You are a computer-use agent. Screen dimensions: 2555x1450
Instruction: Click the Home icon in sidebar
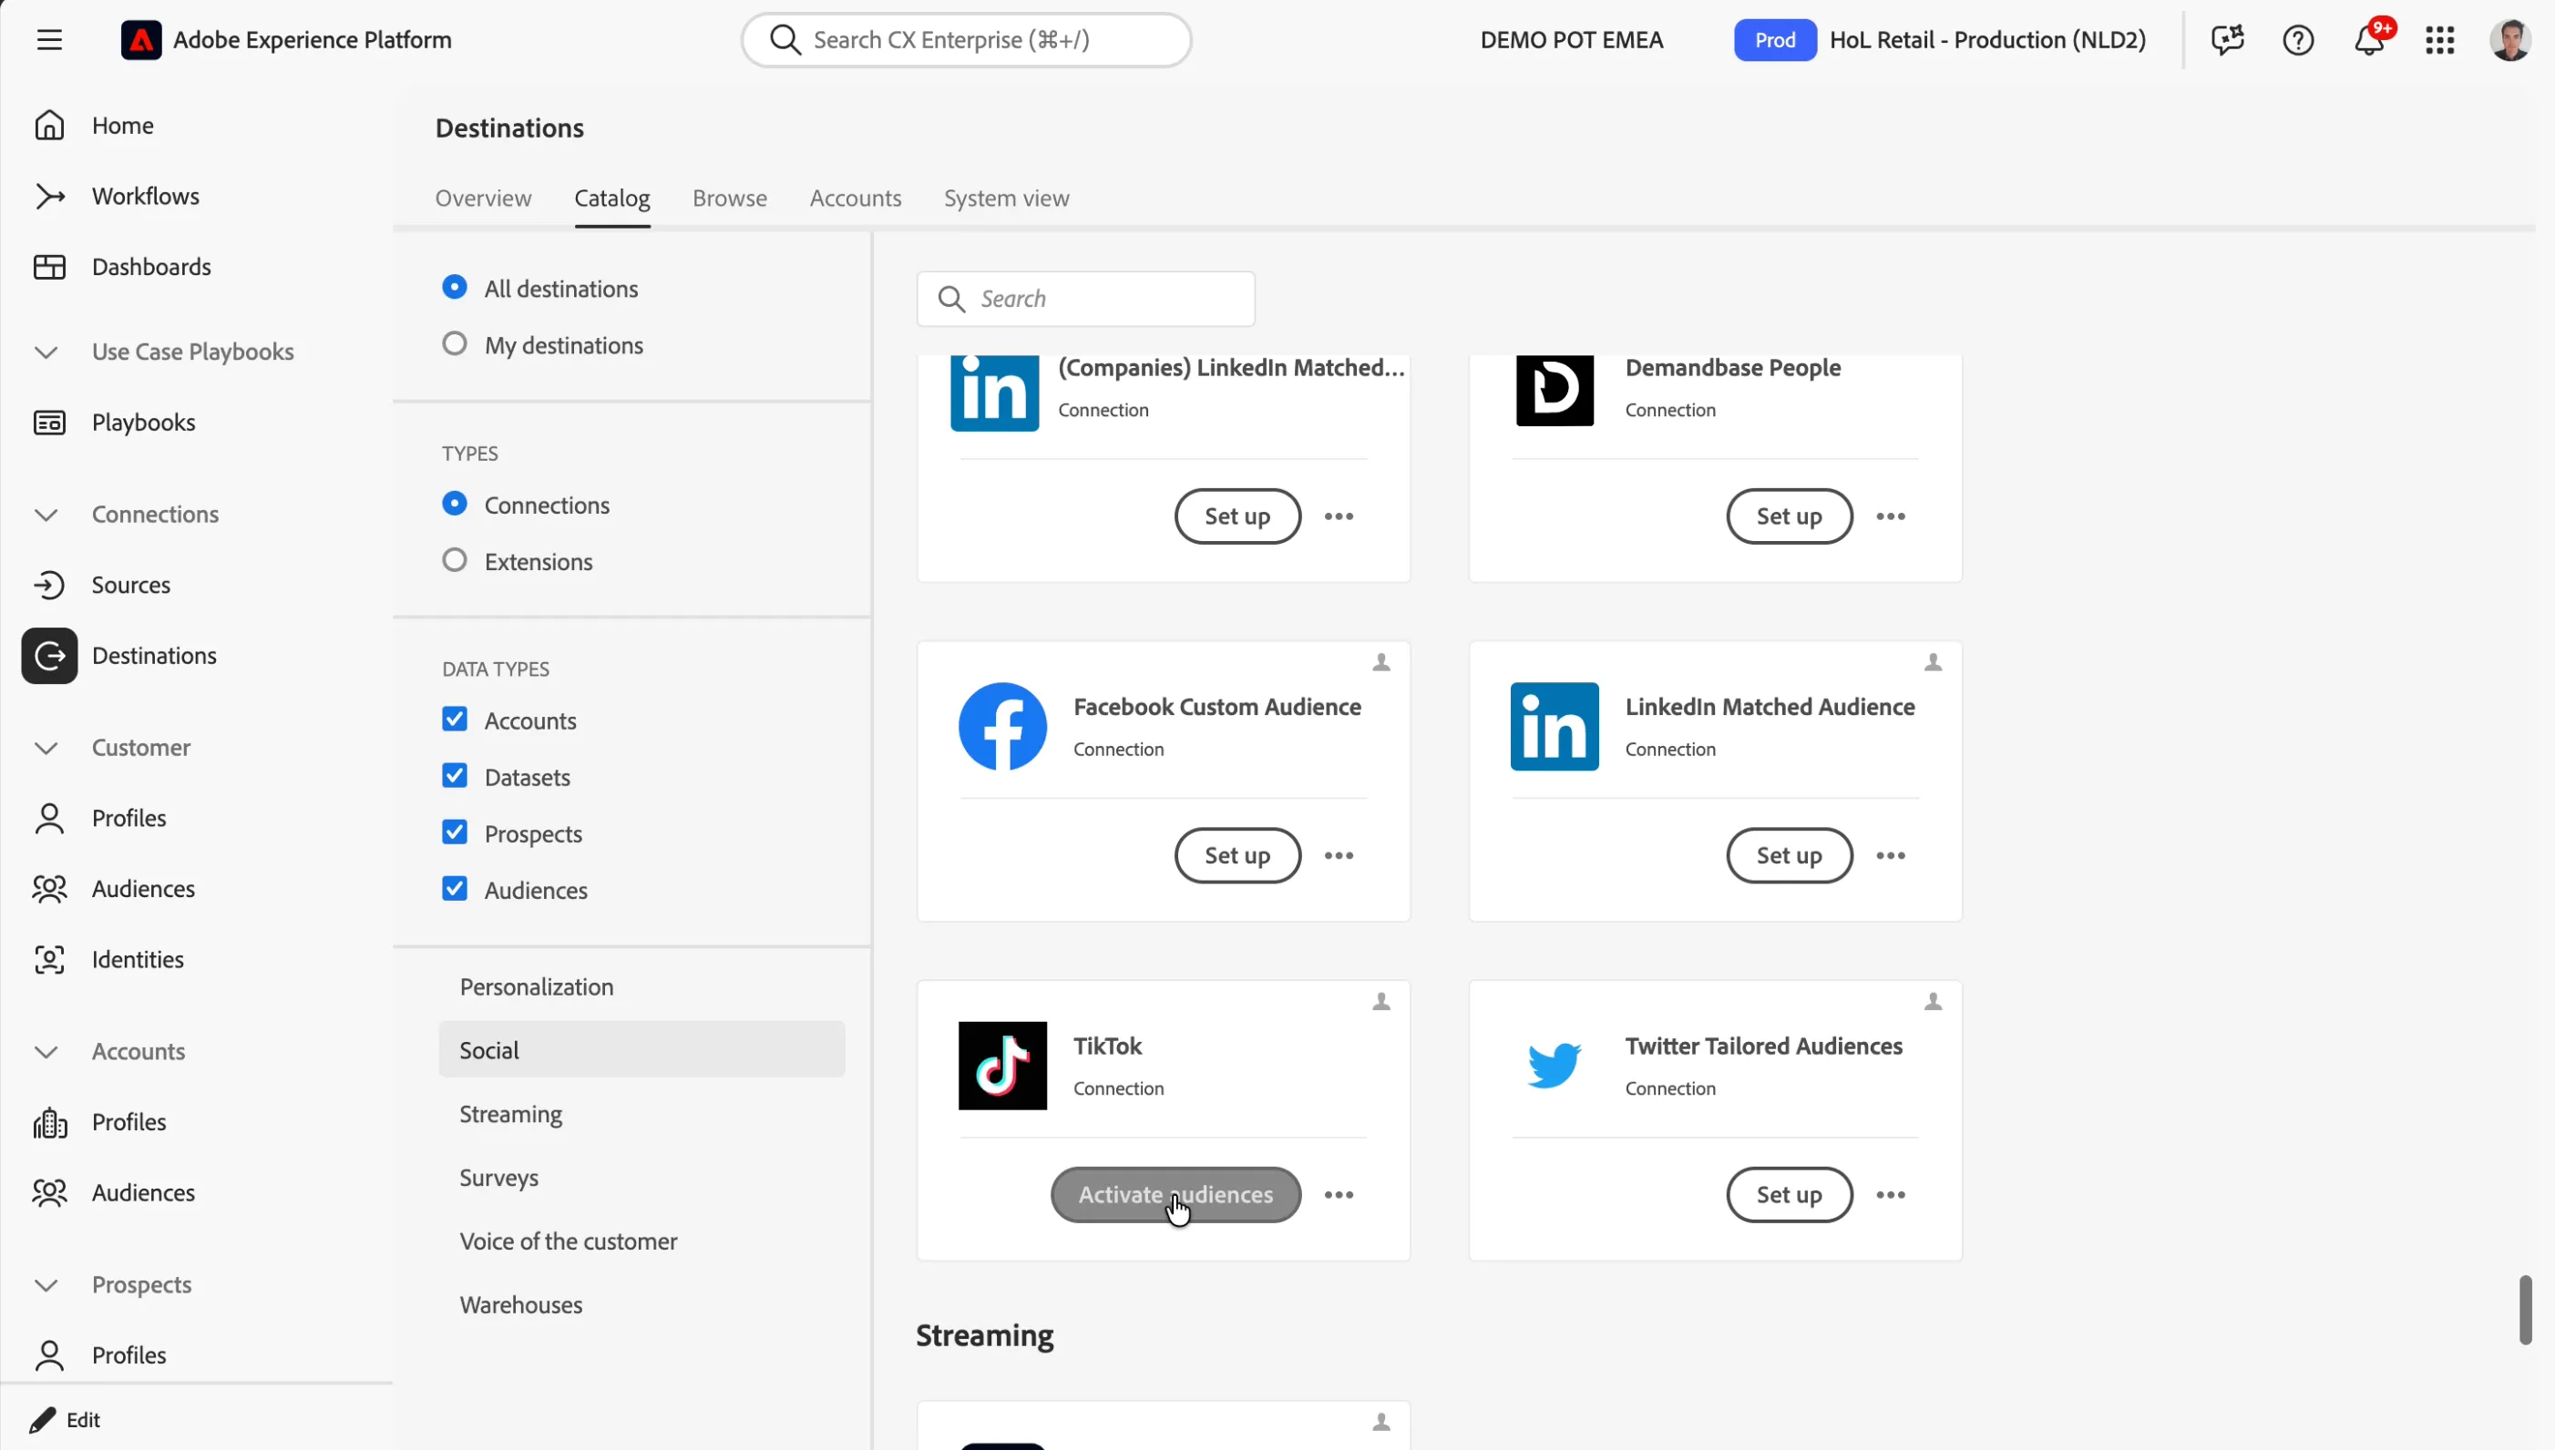(49, 126)
